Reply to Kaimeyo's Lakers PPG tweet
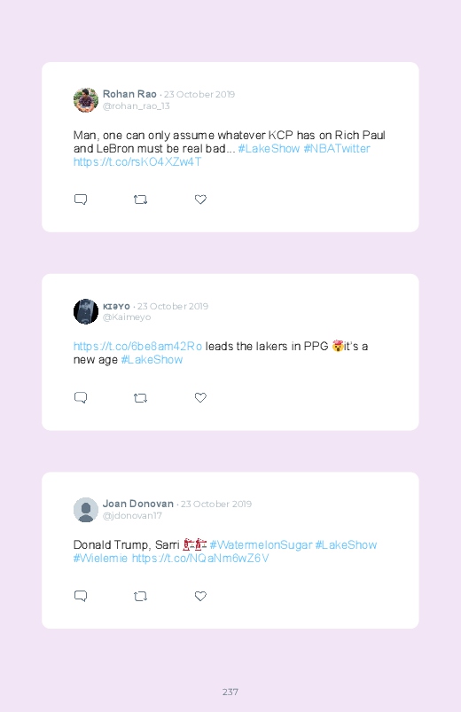The image size is (461, 712). click(x=81, y=398)
